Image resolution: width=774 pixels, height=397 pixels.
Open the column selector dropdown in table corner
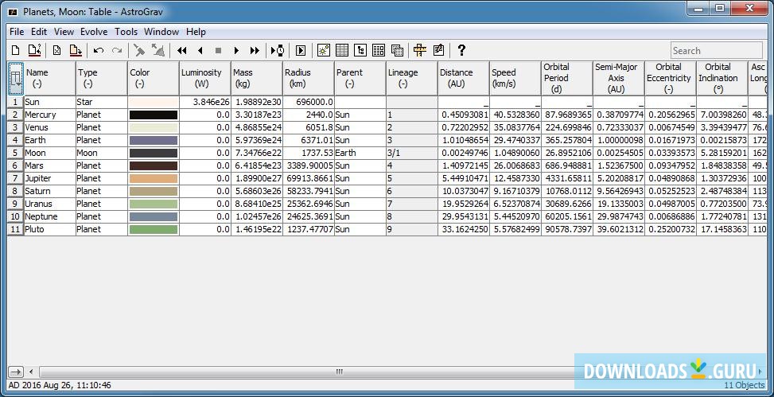click(x=15, y=79)
